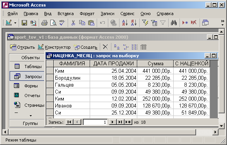Click the New Record toolbar icon
The width and height of the screenshot is (227, 145).
(185, 23)
